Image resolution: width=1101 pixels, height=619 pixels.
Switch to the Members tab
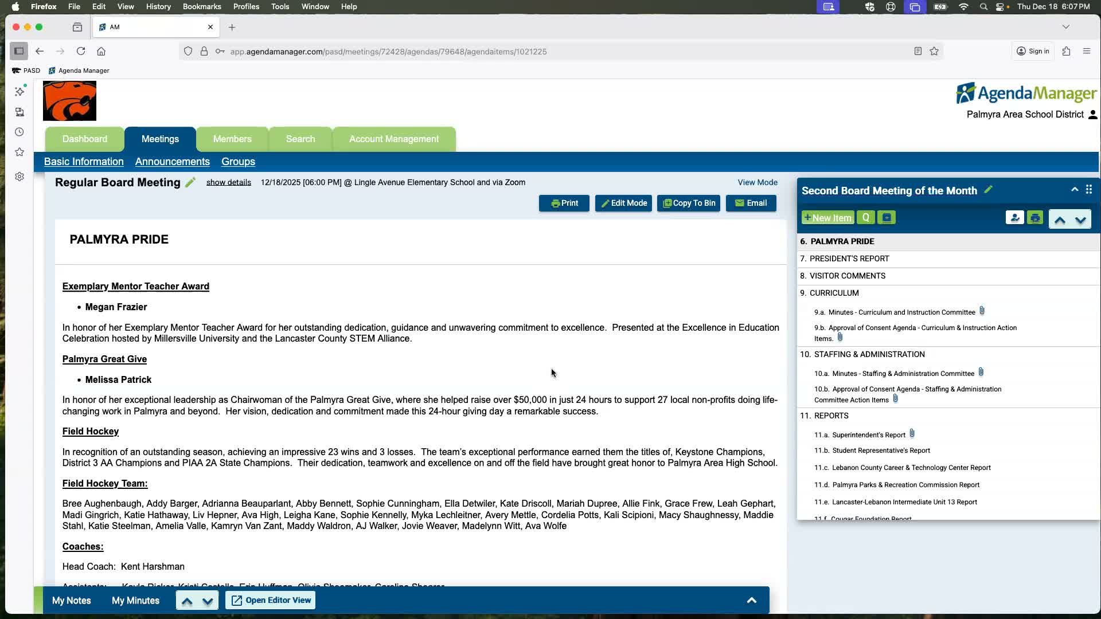(x=232, y=139)
